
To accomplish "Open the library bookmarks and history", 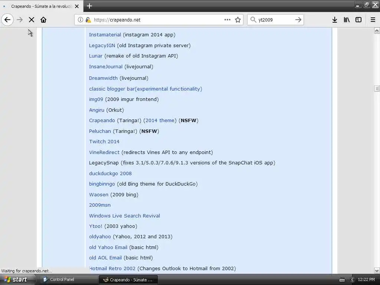I will click(x=347, y=20).
